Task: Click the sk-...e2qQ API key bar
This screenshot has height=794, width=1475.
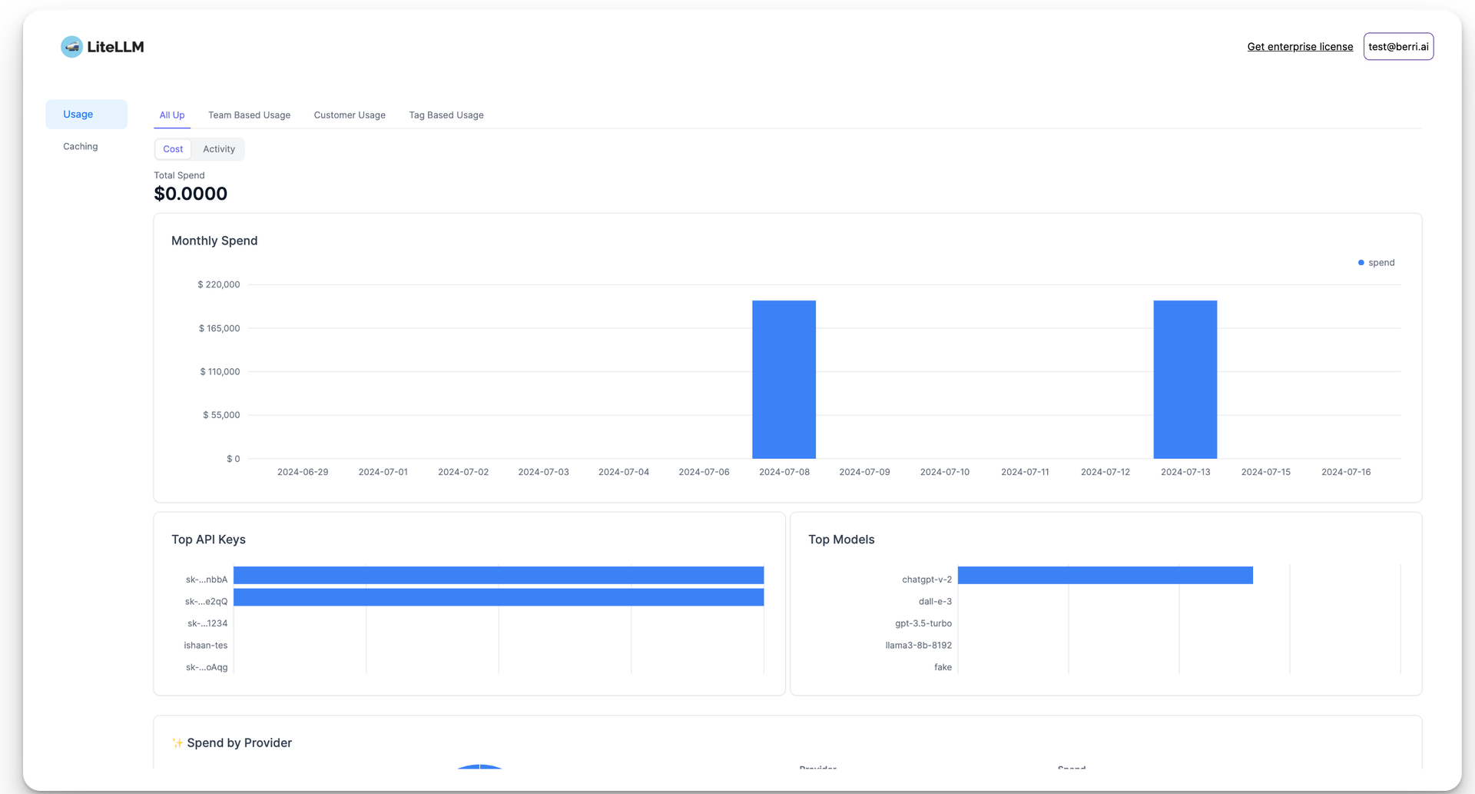Action: click(499, 597)
